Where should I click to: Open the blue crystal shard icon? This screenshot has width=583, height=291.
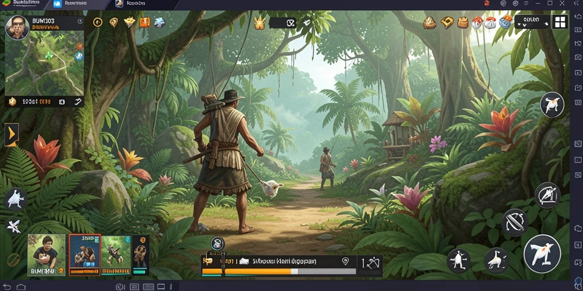coord(159,22)
